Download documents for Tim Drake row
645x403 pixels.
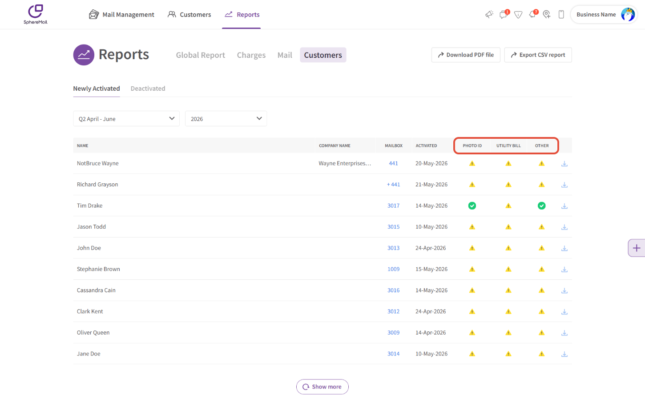pos(564,206)
